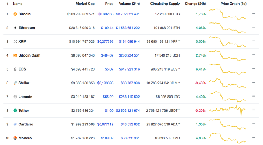Click Tether volume $2 503 121 674
Image resolution: width=263 pixels, height=145 pixels.
click(x=128, y=111)
